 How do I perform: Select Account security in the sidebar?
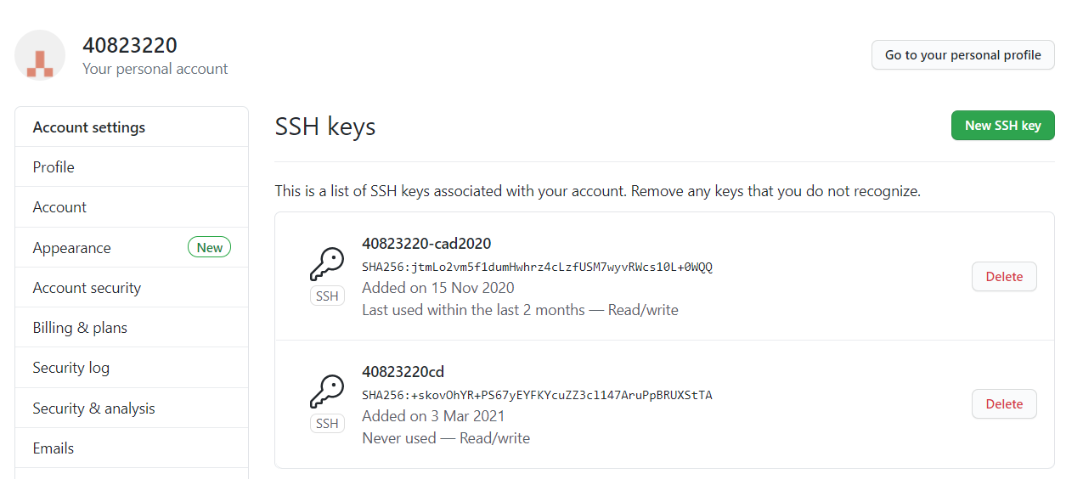pos(132,288)
